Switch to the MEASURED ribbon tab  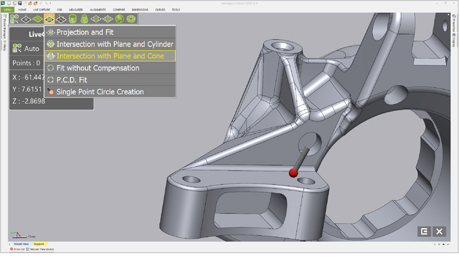[76, 10]
